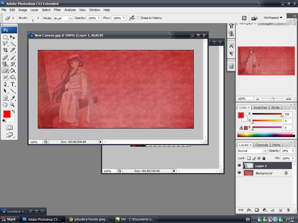Click the Navigator zoom slider
This screenshot has width=298, height=223.
tap(273, 99)
